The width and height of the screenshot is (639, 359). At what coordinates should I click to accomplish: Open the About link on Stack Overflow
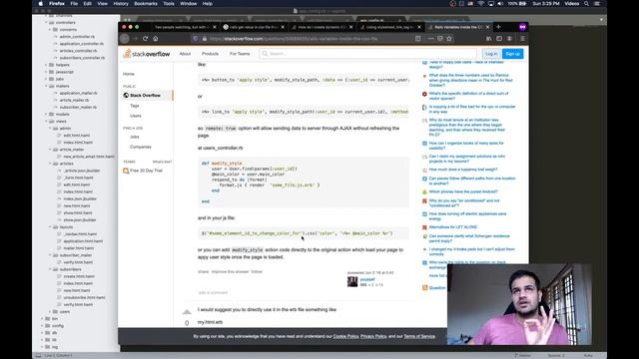(185, 54)
